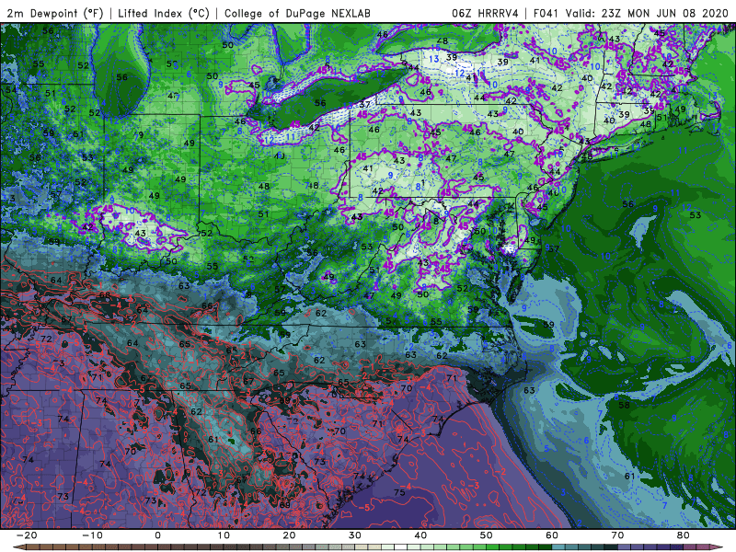
Task: Click the 70 label on the color scale
Action: pyautogui.click(x=617, y=535)
